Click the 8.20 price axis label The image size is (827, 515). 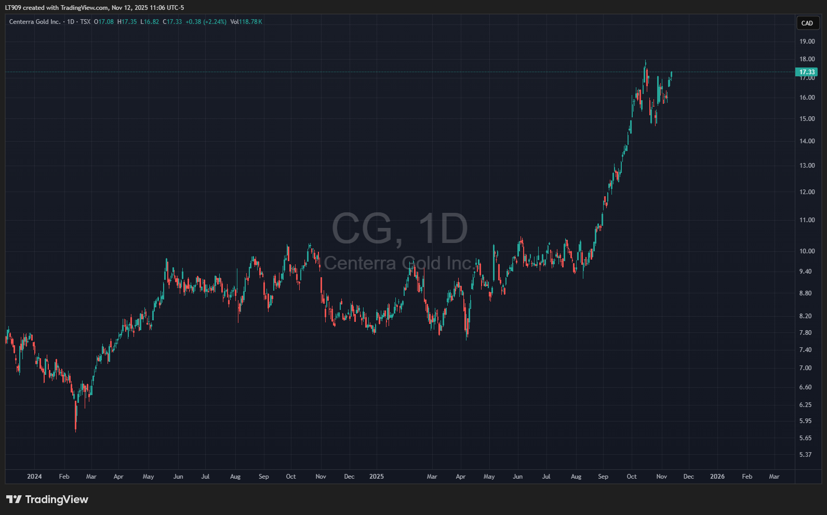click(x=805, y=316)
